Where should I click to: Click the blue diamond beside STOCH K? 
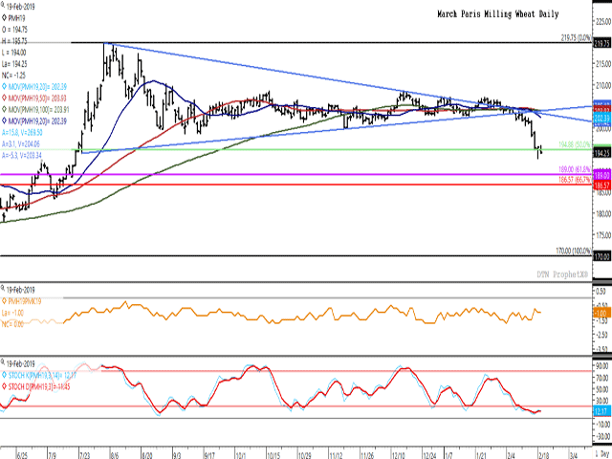4,376
